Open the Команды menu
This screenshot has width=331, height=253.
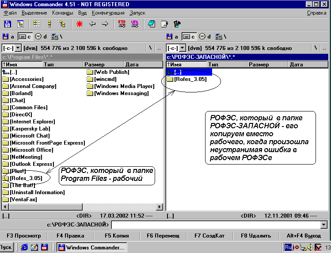pos(63,13)
